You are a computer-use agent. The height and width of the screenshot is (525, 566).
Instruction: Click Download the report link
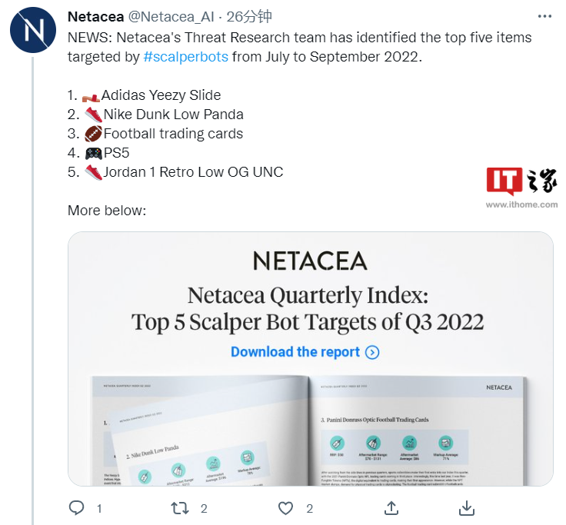click(x=295, y=351)
